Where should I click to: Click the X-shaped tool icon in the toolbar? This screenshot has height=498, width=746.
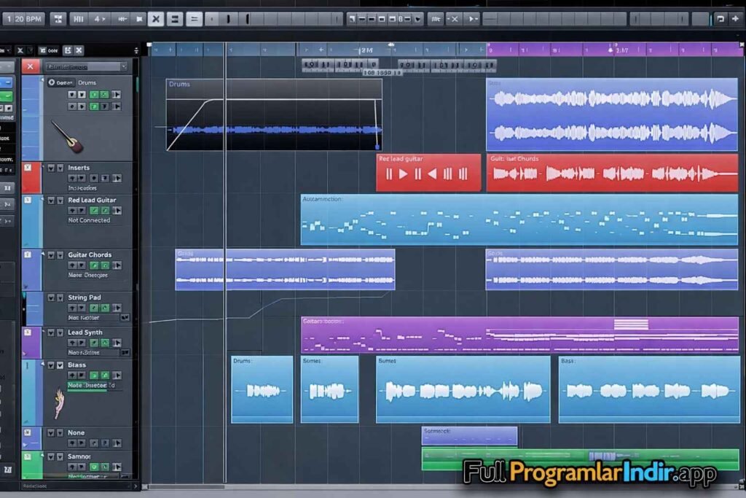point(155,18)
